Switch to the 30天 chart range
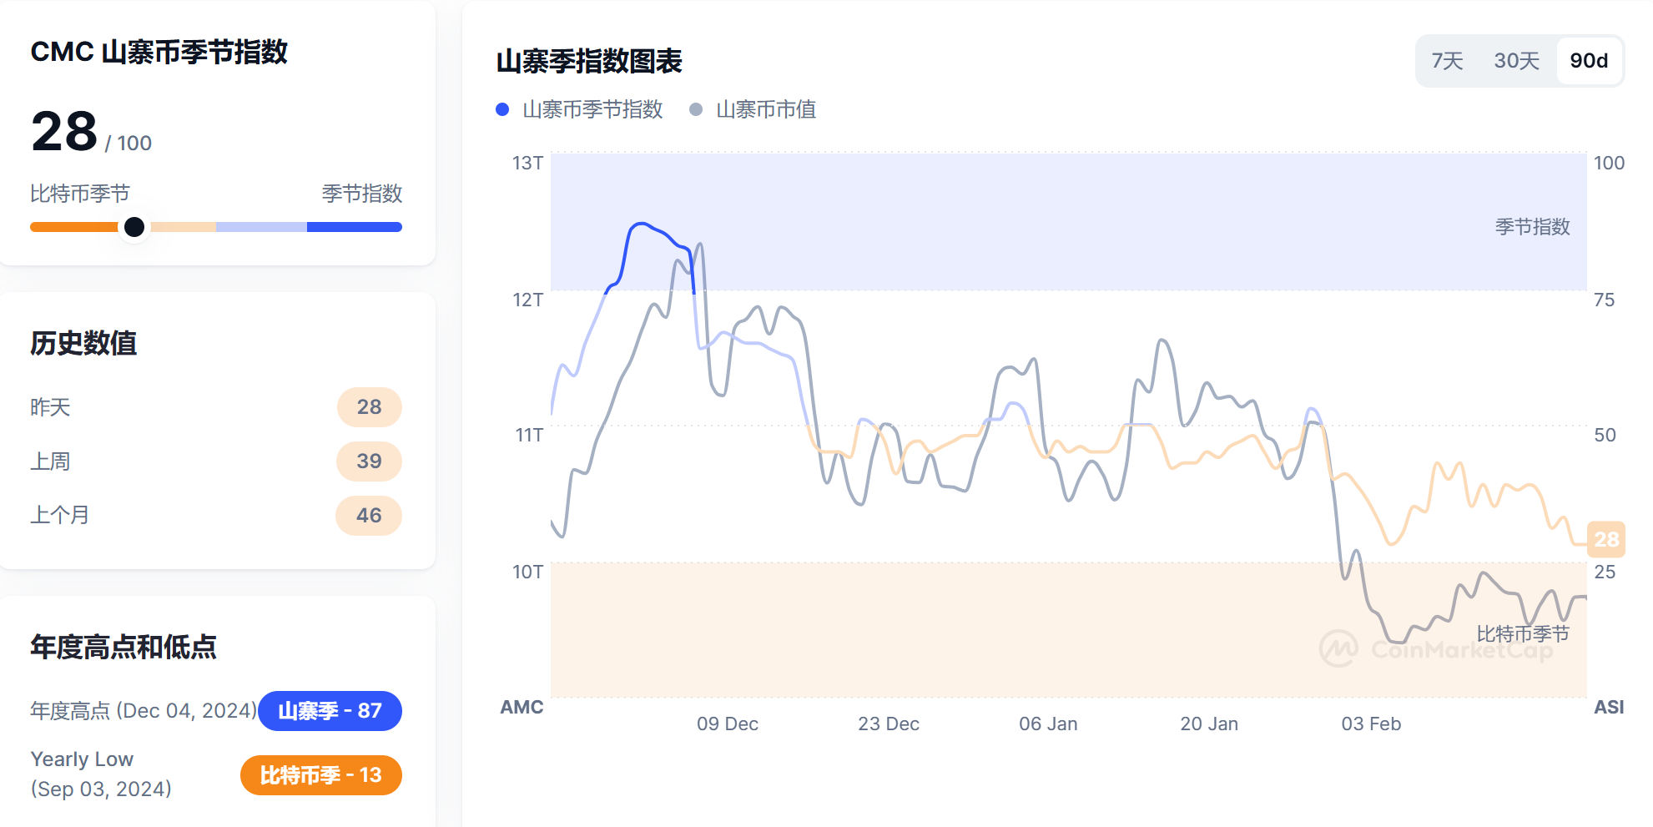The height and width of the screenshot is (827, 1653). pos(1516,60)
